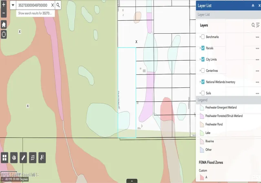The height and width of the screenshot is (183, 261).
Task: Expand the City Limits layer arrow
Action: (x=200, y=59)
